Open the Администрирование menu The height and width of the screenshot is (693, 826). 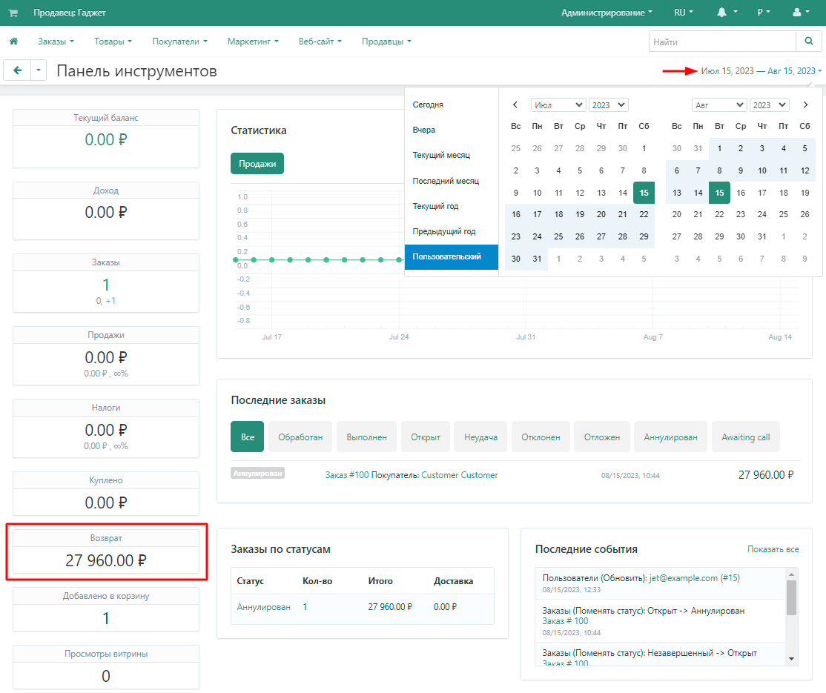[x=607, y=13]
